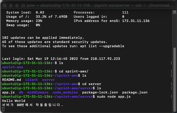
Task: Click the 'sprint-aws' directory name in ls output
Action: pos(13,67)
